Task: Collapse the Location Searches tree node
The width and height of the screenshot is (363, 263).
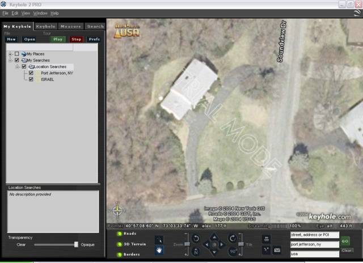Action: click(x=17, y=67)
